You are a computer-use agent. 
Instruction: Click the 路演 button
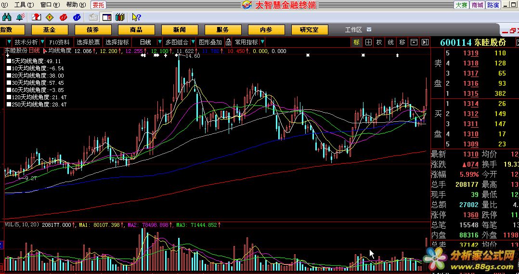[x=493, y=5]
